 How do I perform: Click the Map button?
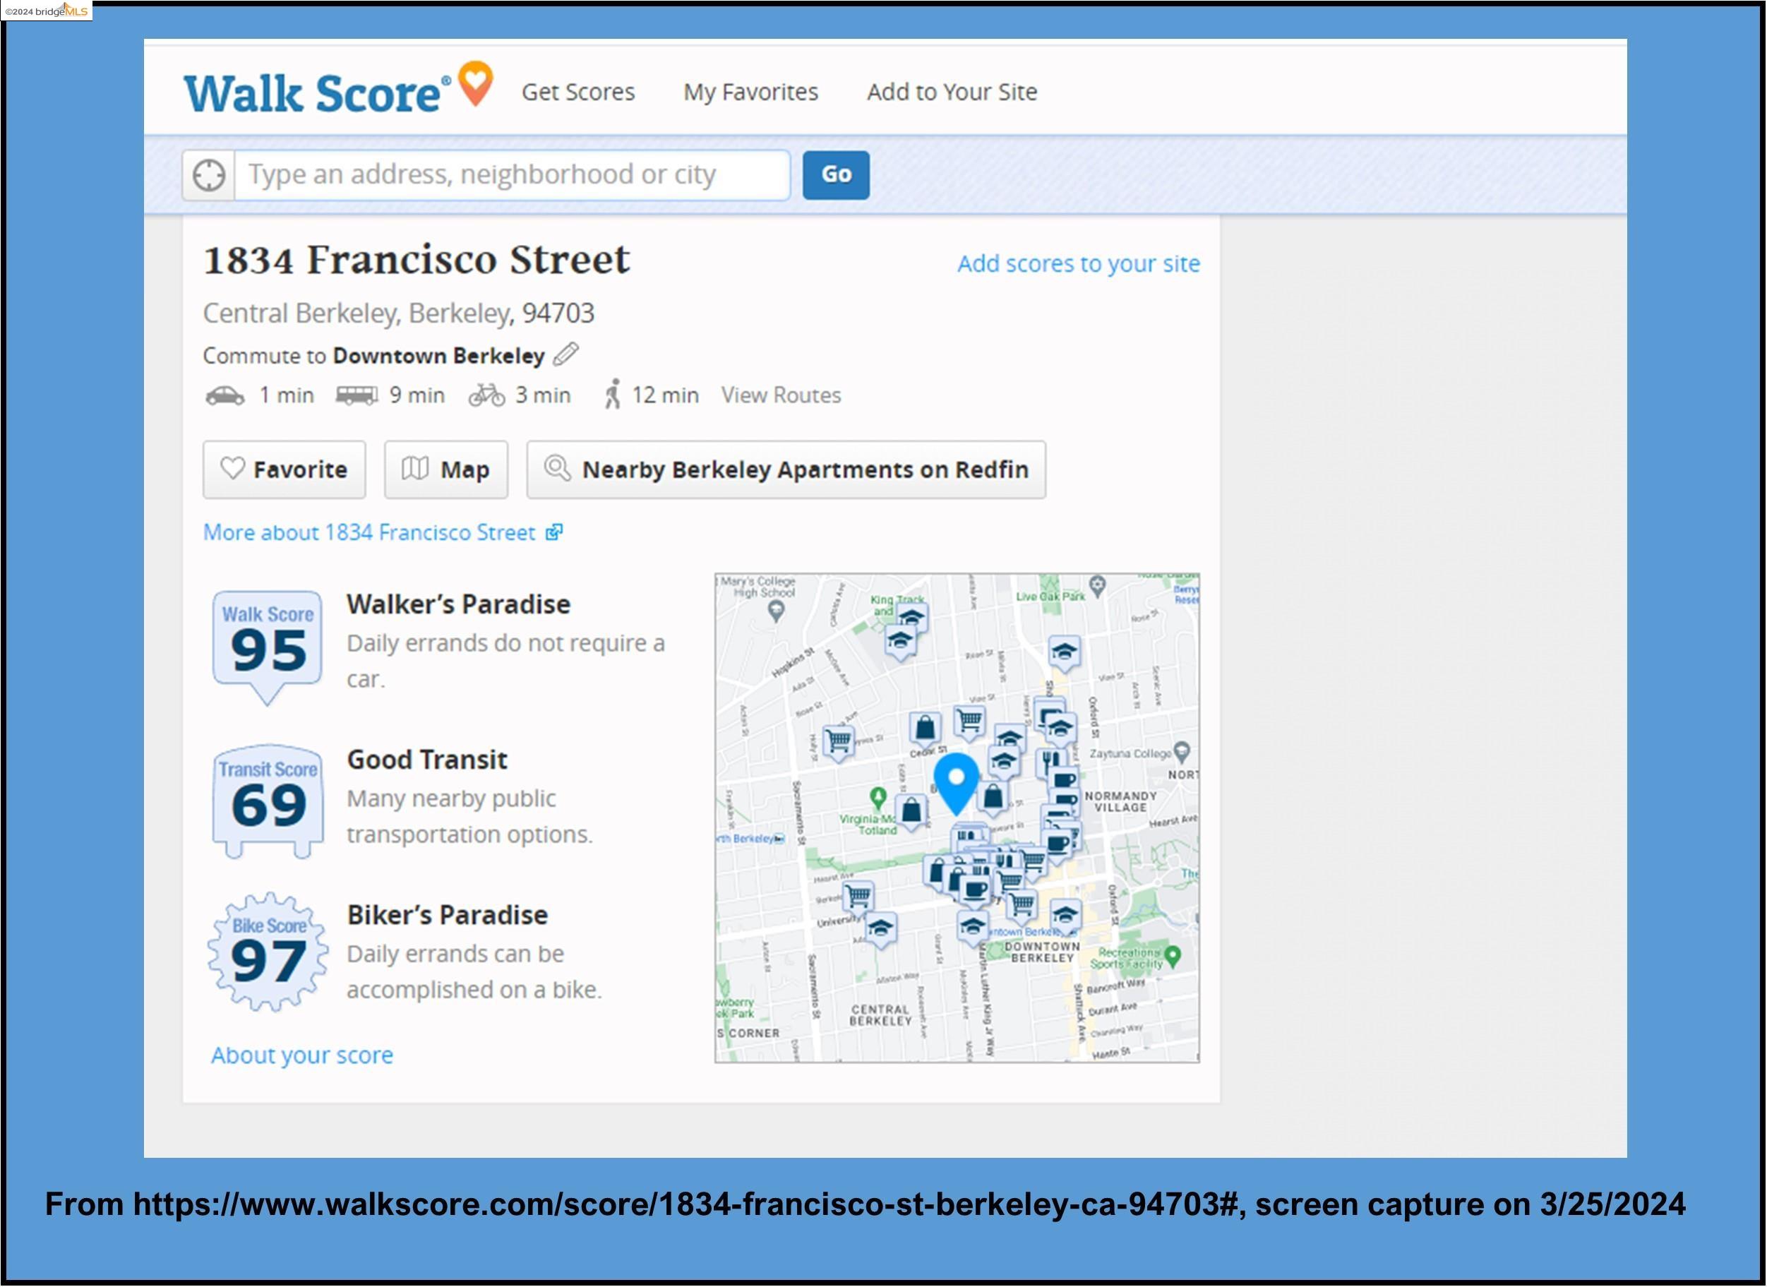point(445,469)
